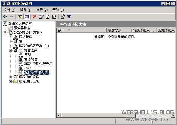Click the Help question mark icon
The height and width of the screenshot is (125, 177).
(x=62, y=17)
